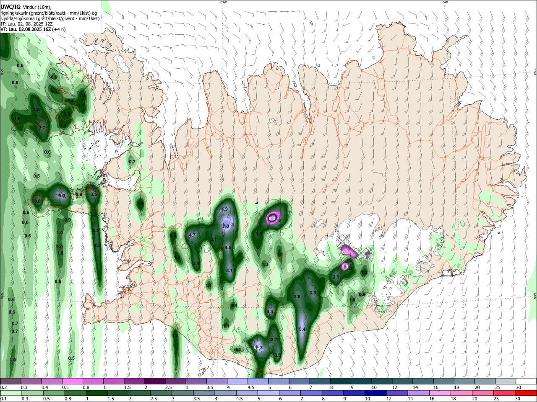Click the white swatch ending the snow scale
The height and width of the screenshot is (402, 537).
tap(527, 381)
